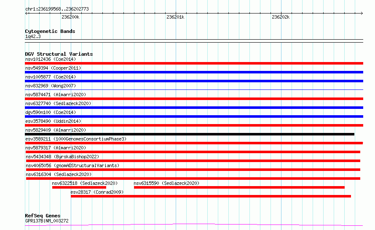
Task: Select the red bar under nsv6315590
Action: [x=239, y=187]
